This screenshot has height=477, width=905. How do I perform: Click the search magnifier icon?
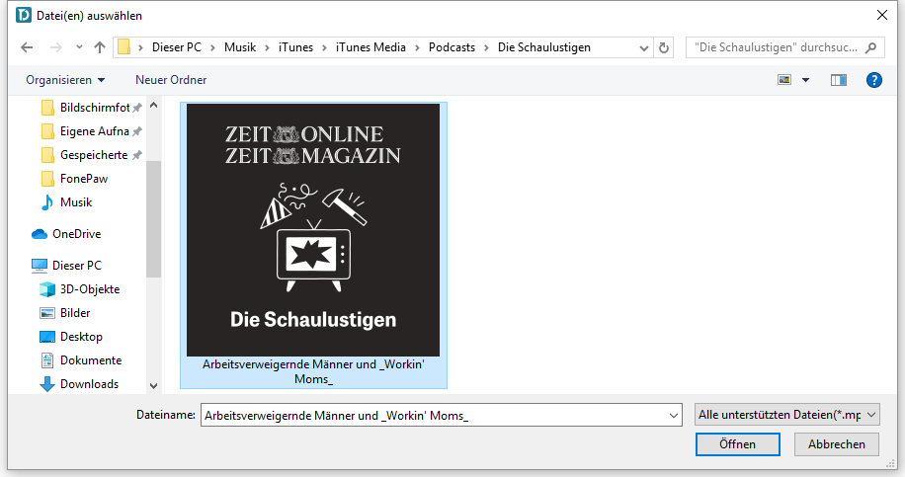tap(871, 47)
